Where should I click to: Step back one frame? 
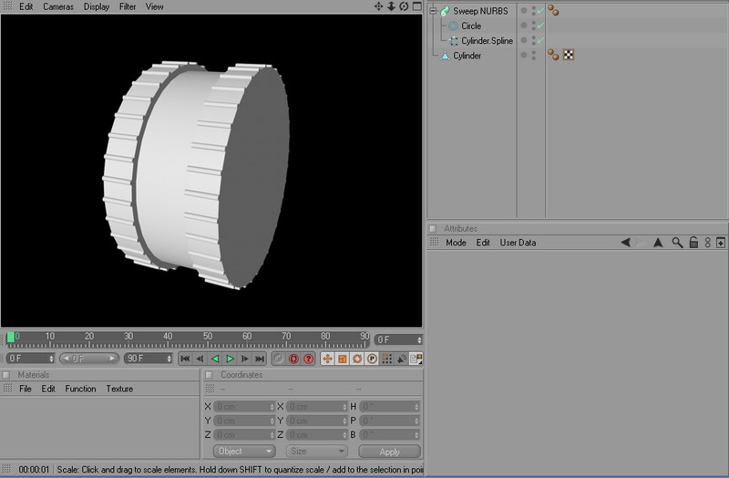(200, 358)
